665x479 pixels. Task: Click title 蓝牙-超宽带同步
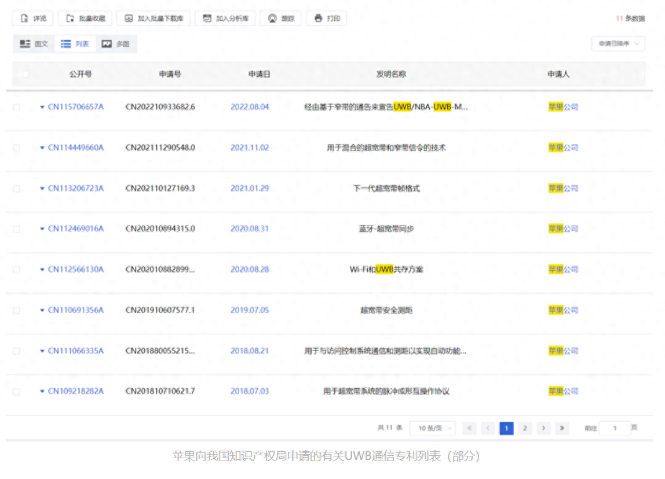[x=386, y=229]
